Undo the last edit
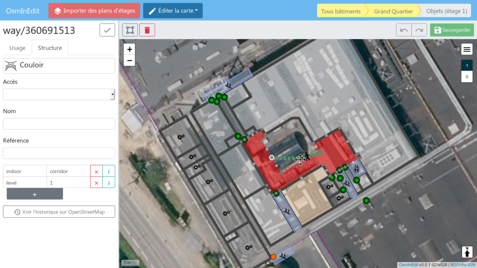This screenshot has width=477, height=268. click(404, 30)
